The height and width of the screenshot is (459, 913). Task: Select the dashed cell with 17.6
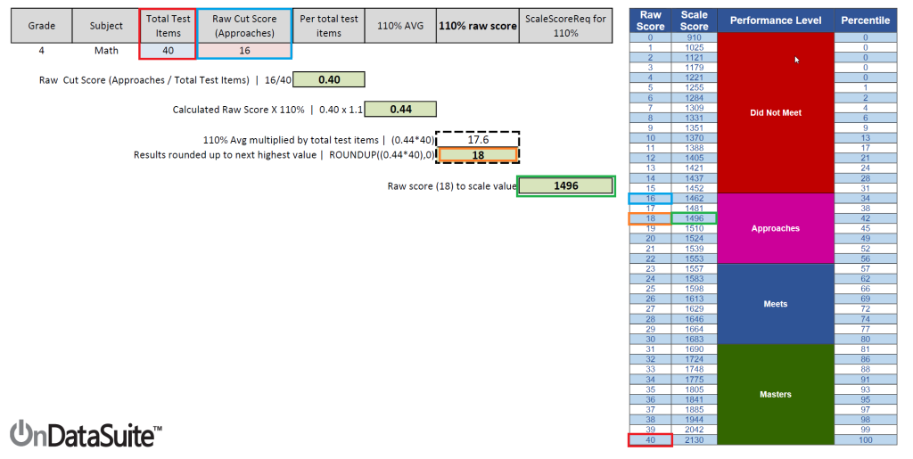coord(477,140)
